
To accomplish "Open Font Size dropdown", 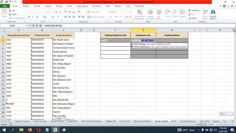I will click(52, 12).
